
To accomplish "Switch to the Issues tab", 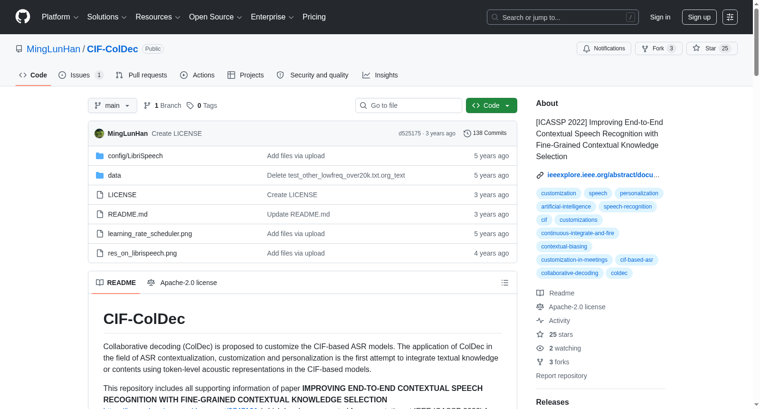I will pyautogui.click(x=81, y=75).
